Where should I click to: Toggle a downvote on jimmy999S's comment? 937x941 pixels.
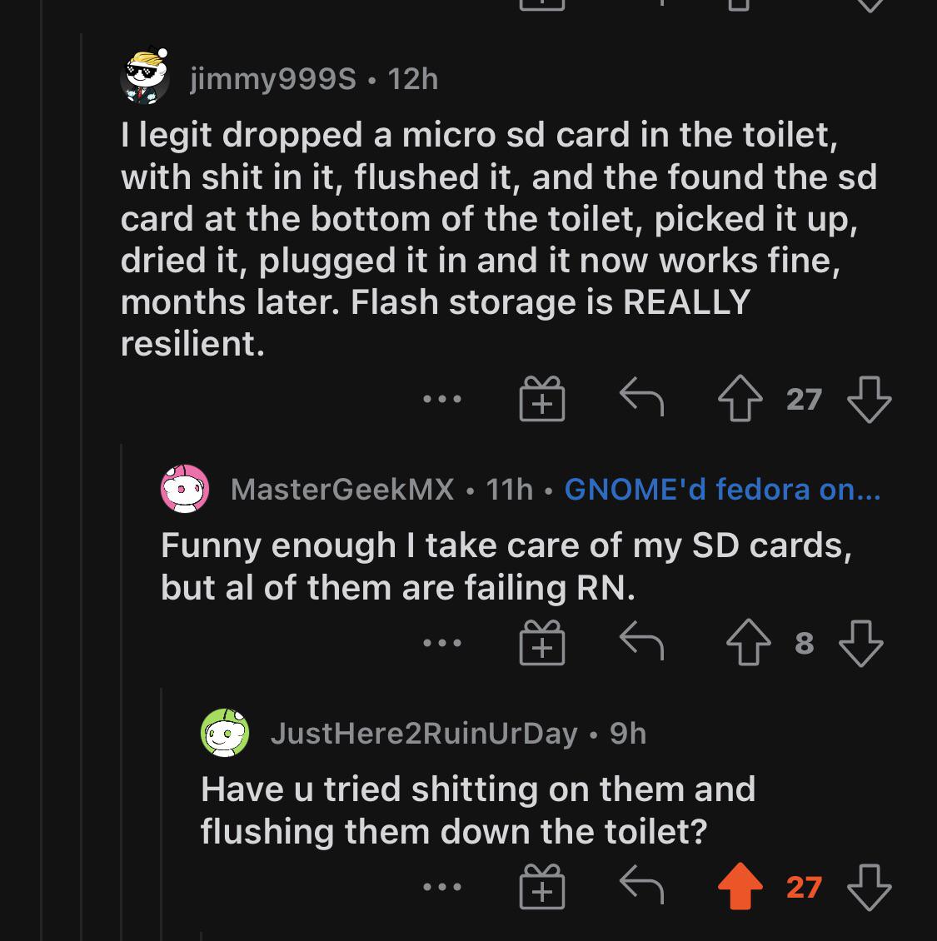pos(871,401)
